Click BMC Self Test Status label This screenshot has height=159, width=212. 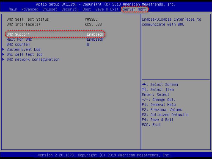click(28, 19)
